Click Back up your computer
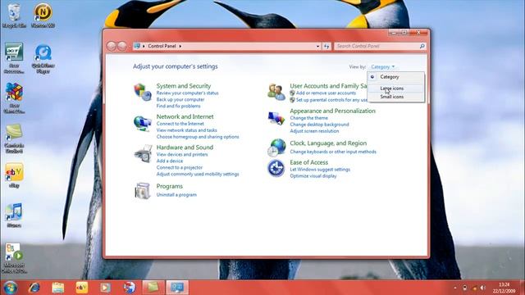Screen dimensions: 525x295 tap(180, 100)
